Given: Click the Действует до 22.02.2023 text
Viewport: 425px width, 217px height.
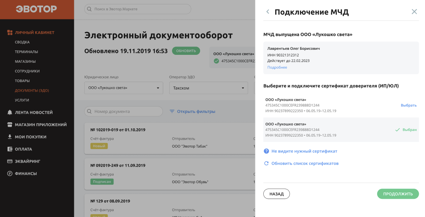Looking at the screenshot, I should [x=288, y=61].
